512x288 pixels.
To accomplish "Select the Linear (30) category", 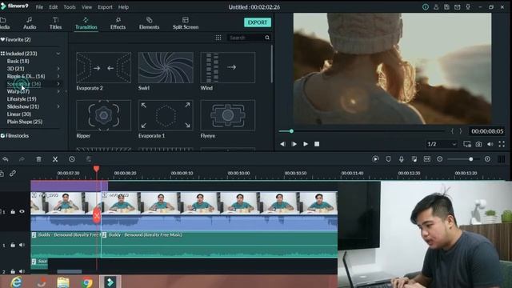I will coord(19,114).
